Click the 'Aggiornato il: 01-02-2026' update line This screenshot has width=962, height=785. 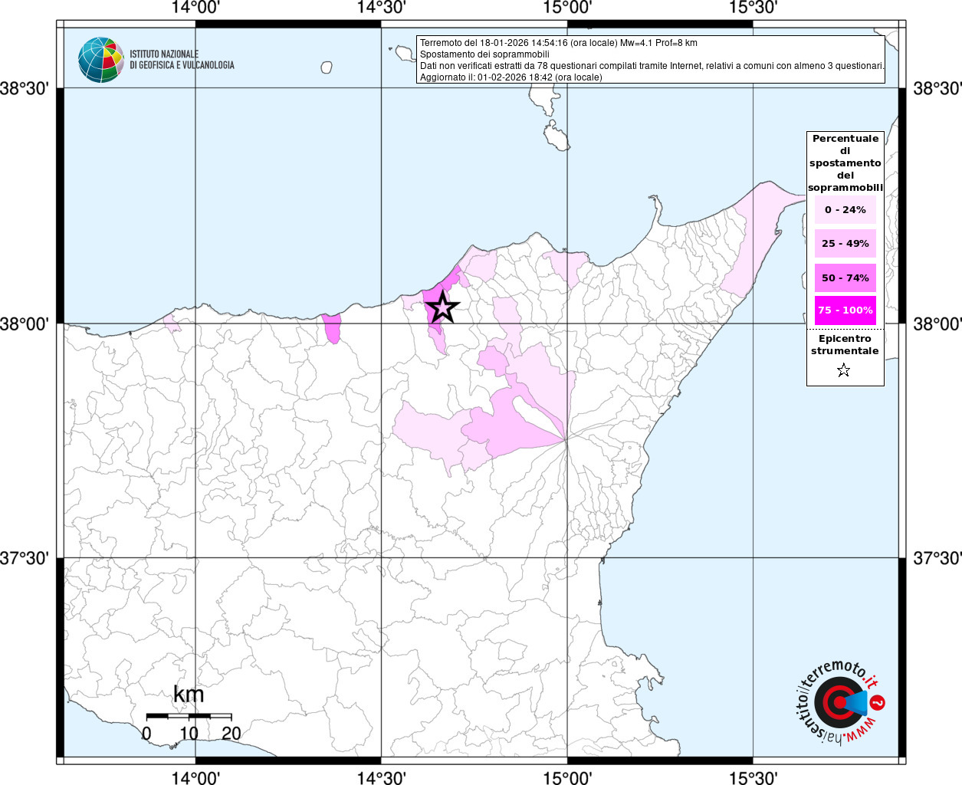click(x=511, y=77)
